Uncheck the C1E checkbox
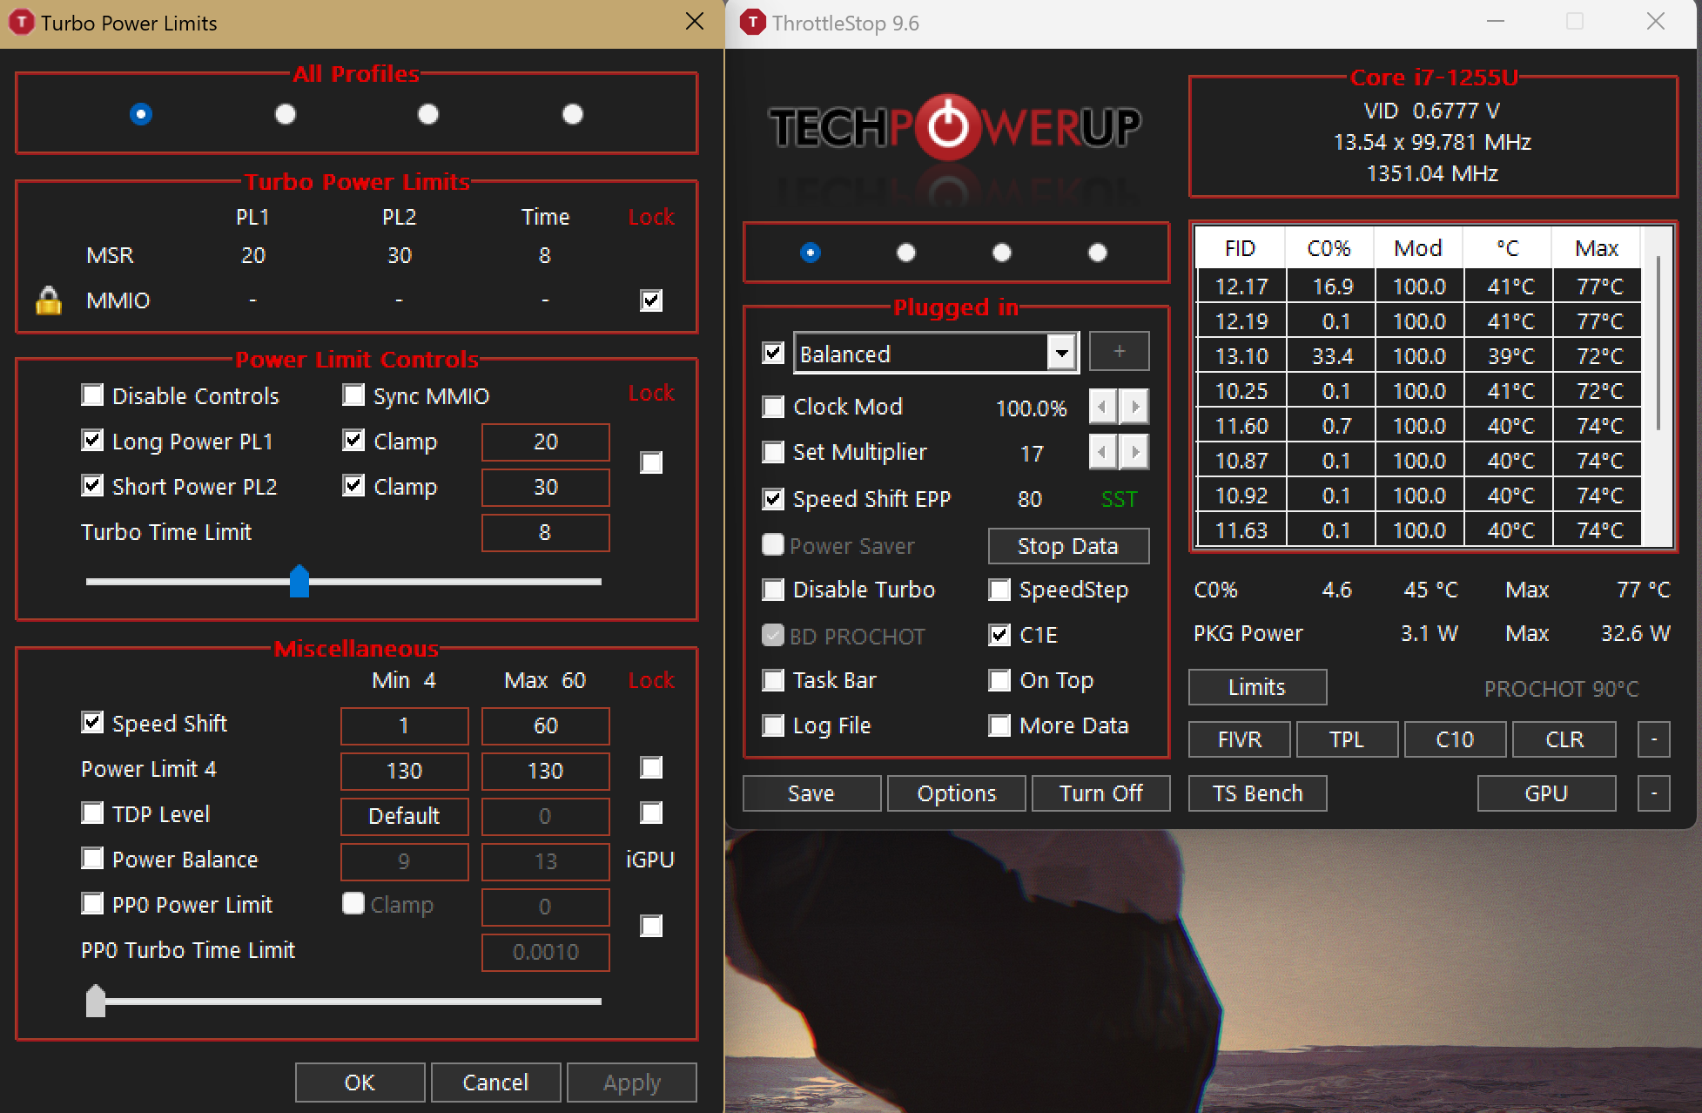This screenshot has height=1113, width=1702. [999, 635]
